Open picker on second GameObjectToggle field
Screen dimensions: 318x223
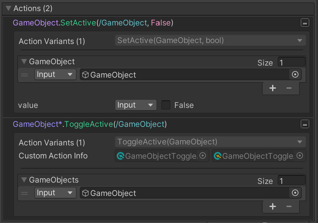pyautogui.click(x=300, y=156)
